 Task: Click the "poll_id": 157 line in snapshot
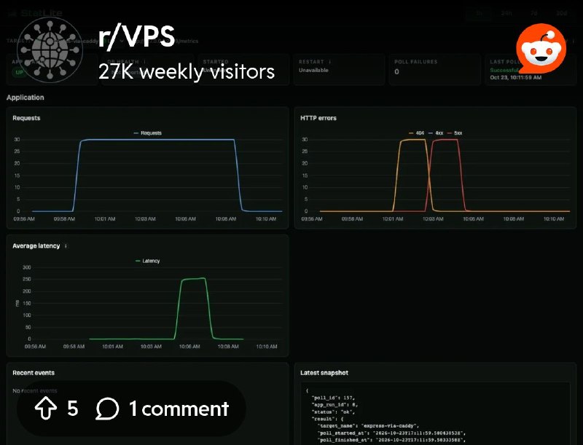point(333,398)
